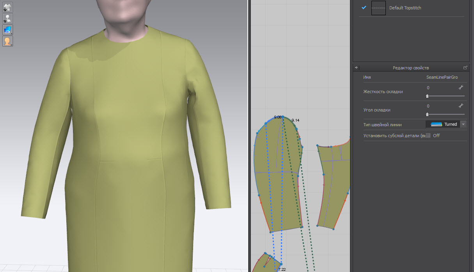Viewport: 474px width, 272px height.
Task: Select the Default Topstitch preview thumbnail
Action: [378, 8]
